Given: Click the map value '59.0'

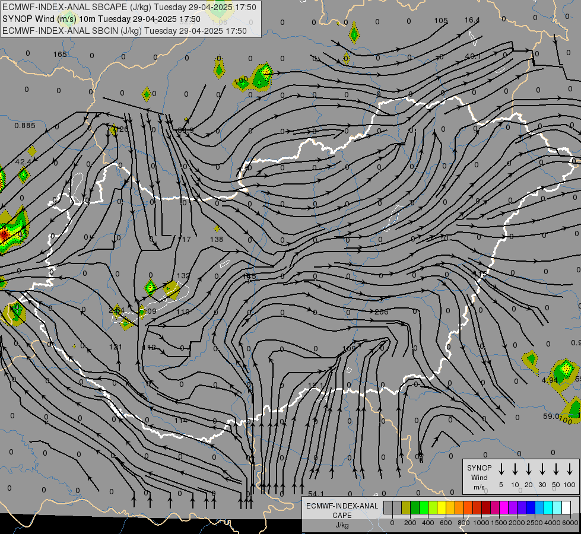Looking at the screenshot, I should point(551,417).
